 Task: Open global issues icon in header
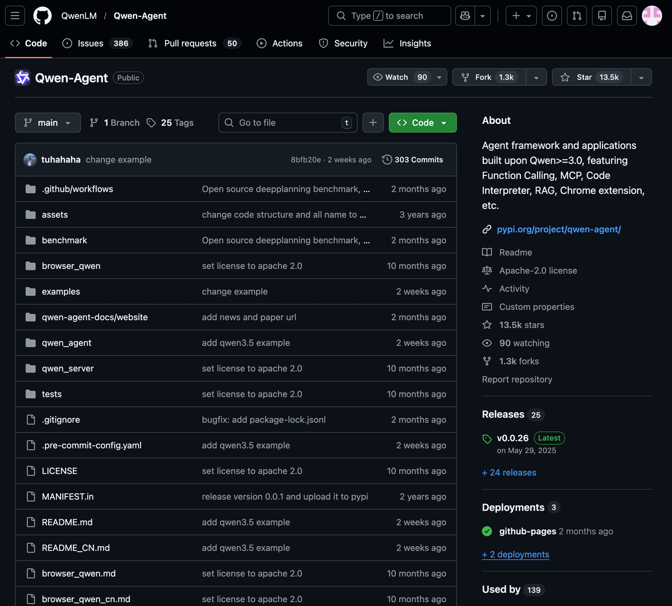552,16
